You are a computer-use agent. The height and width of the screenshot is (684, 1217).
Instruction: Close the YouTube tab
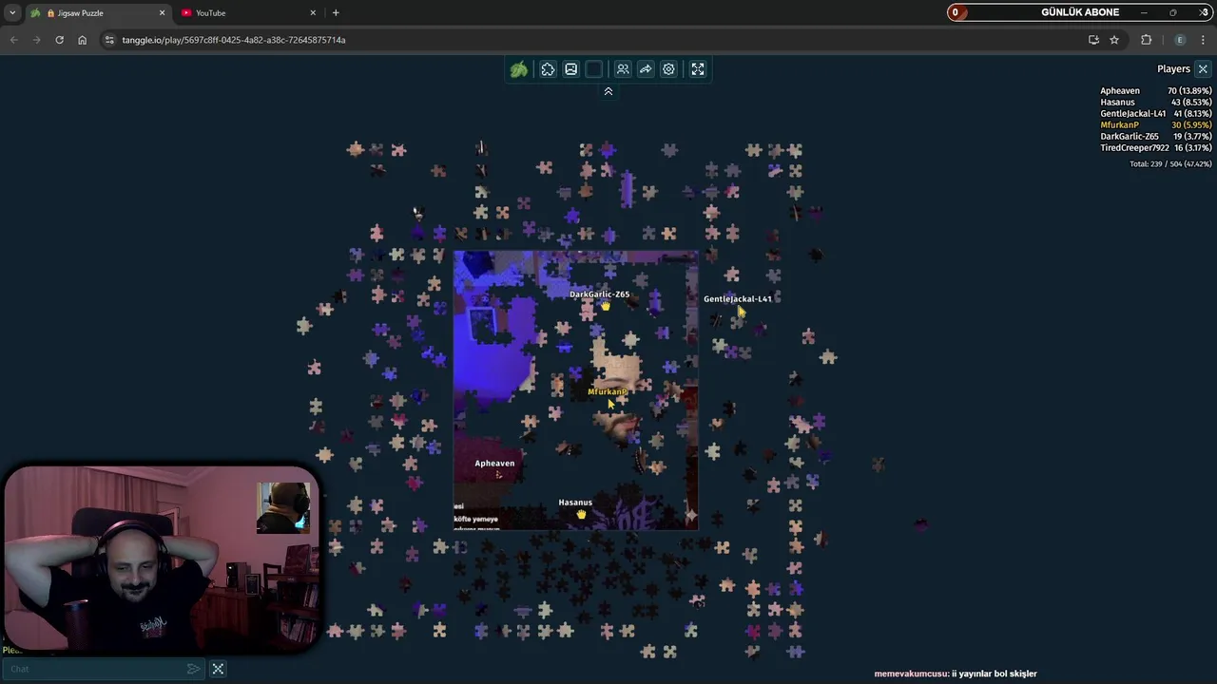(x=313, y=13)
